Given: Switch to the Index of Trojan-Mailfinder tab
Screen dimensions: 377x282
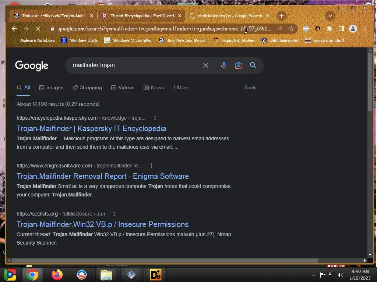Looking at the screenshot, I should 53,16.
